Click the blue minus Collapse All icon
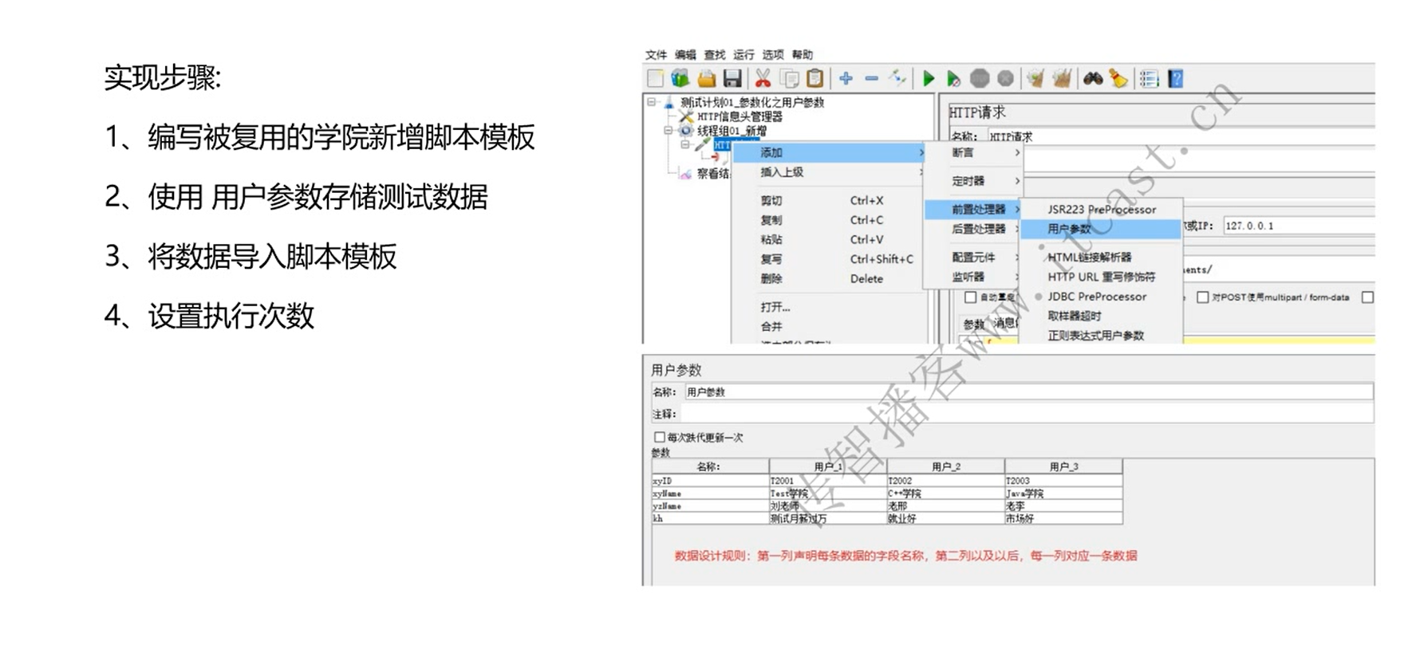 [x=871, y=78]
